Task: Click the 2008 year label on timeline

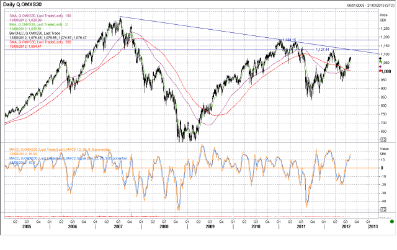Action: coord(163,227)
